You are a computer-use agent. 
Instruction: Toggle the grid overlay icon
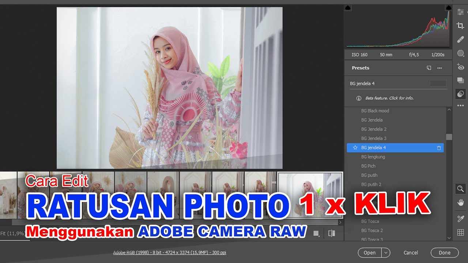(460, 232)
